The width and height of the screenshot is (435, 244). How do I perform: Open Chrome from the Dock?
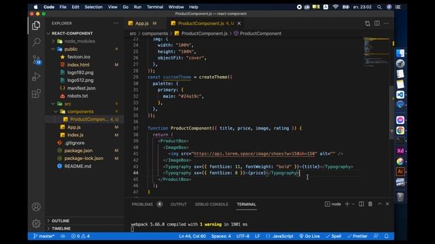[x=400, y=130]
